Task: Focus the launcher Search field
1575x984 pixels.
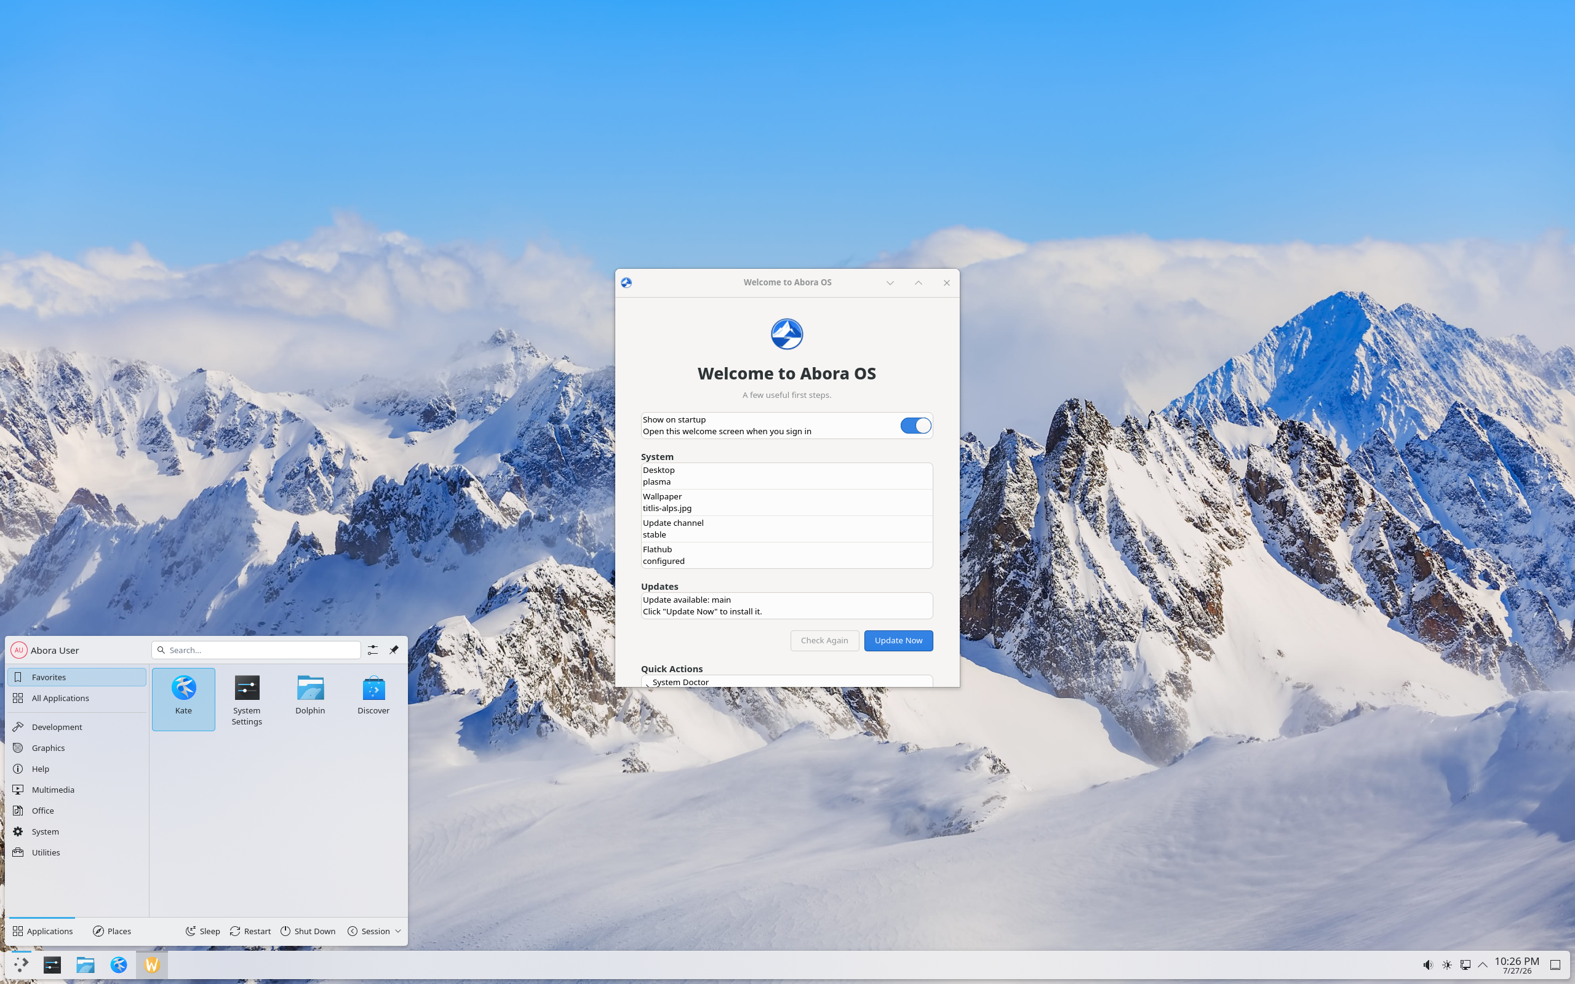Action: (257, 650)
